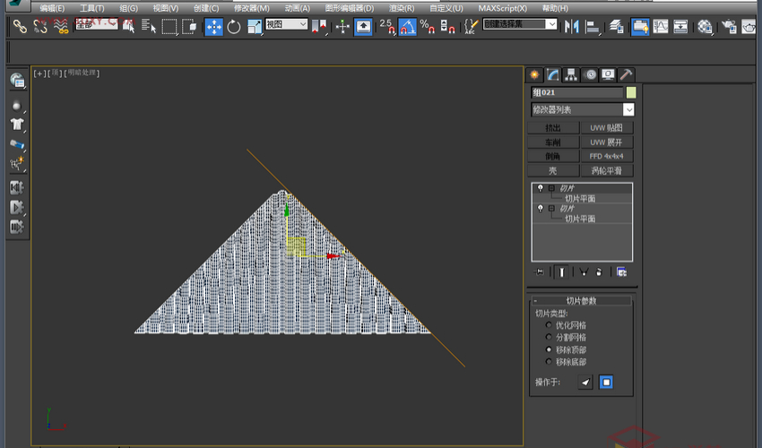
Task: Open the 修改器(M) menu
Action: coord(252,8)
